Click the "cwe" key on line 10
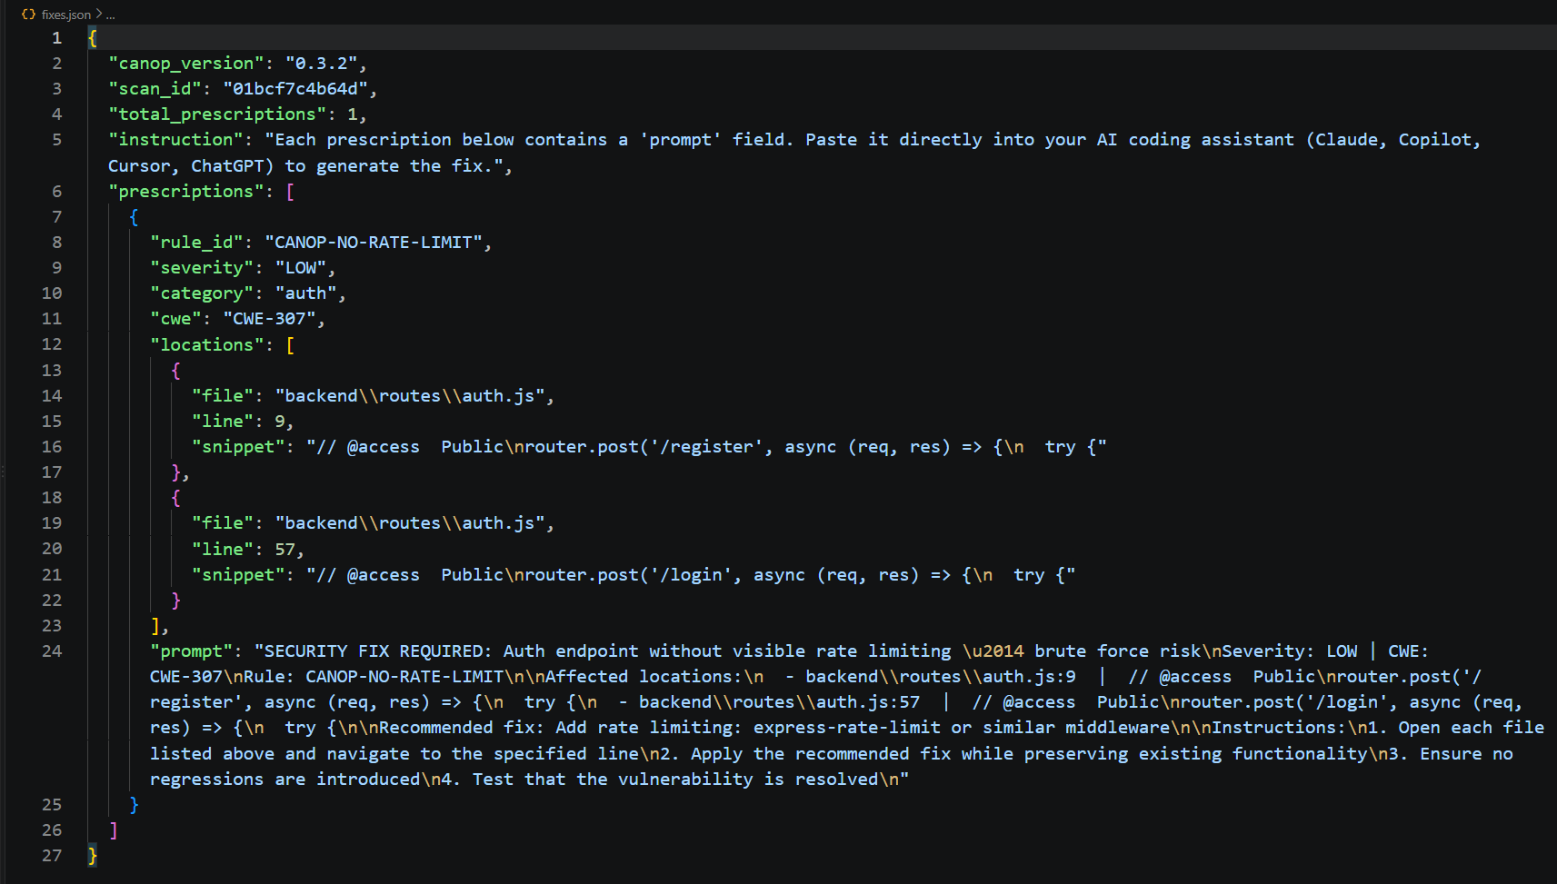Viewport: 1557px width, 884px height. pyautogui.click(x=175, y=319)
